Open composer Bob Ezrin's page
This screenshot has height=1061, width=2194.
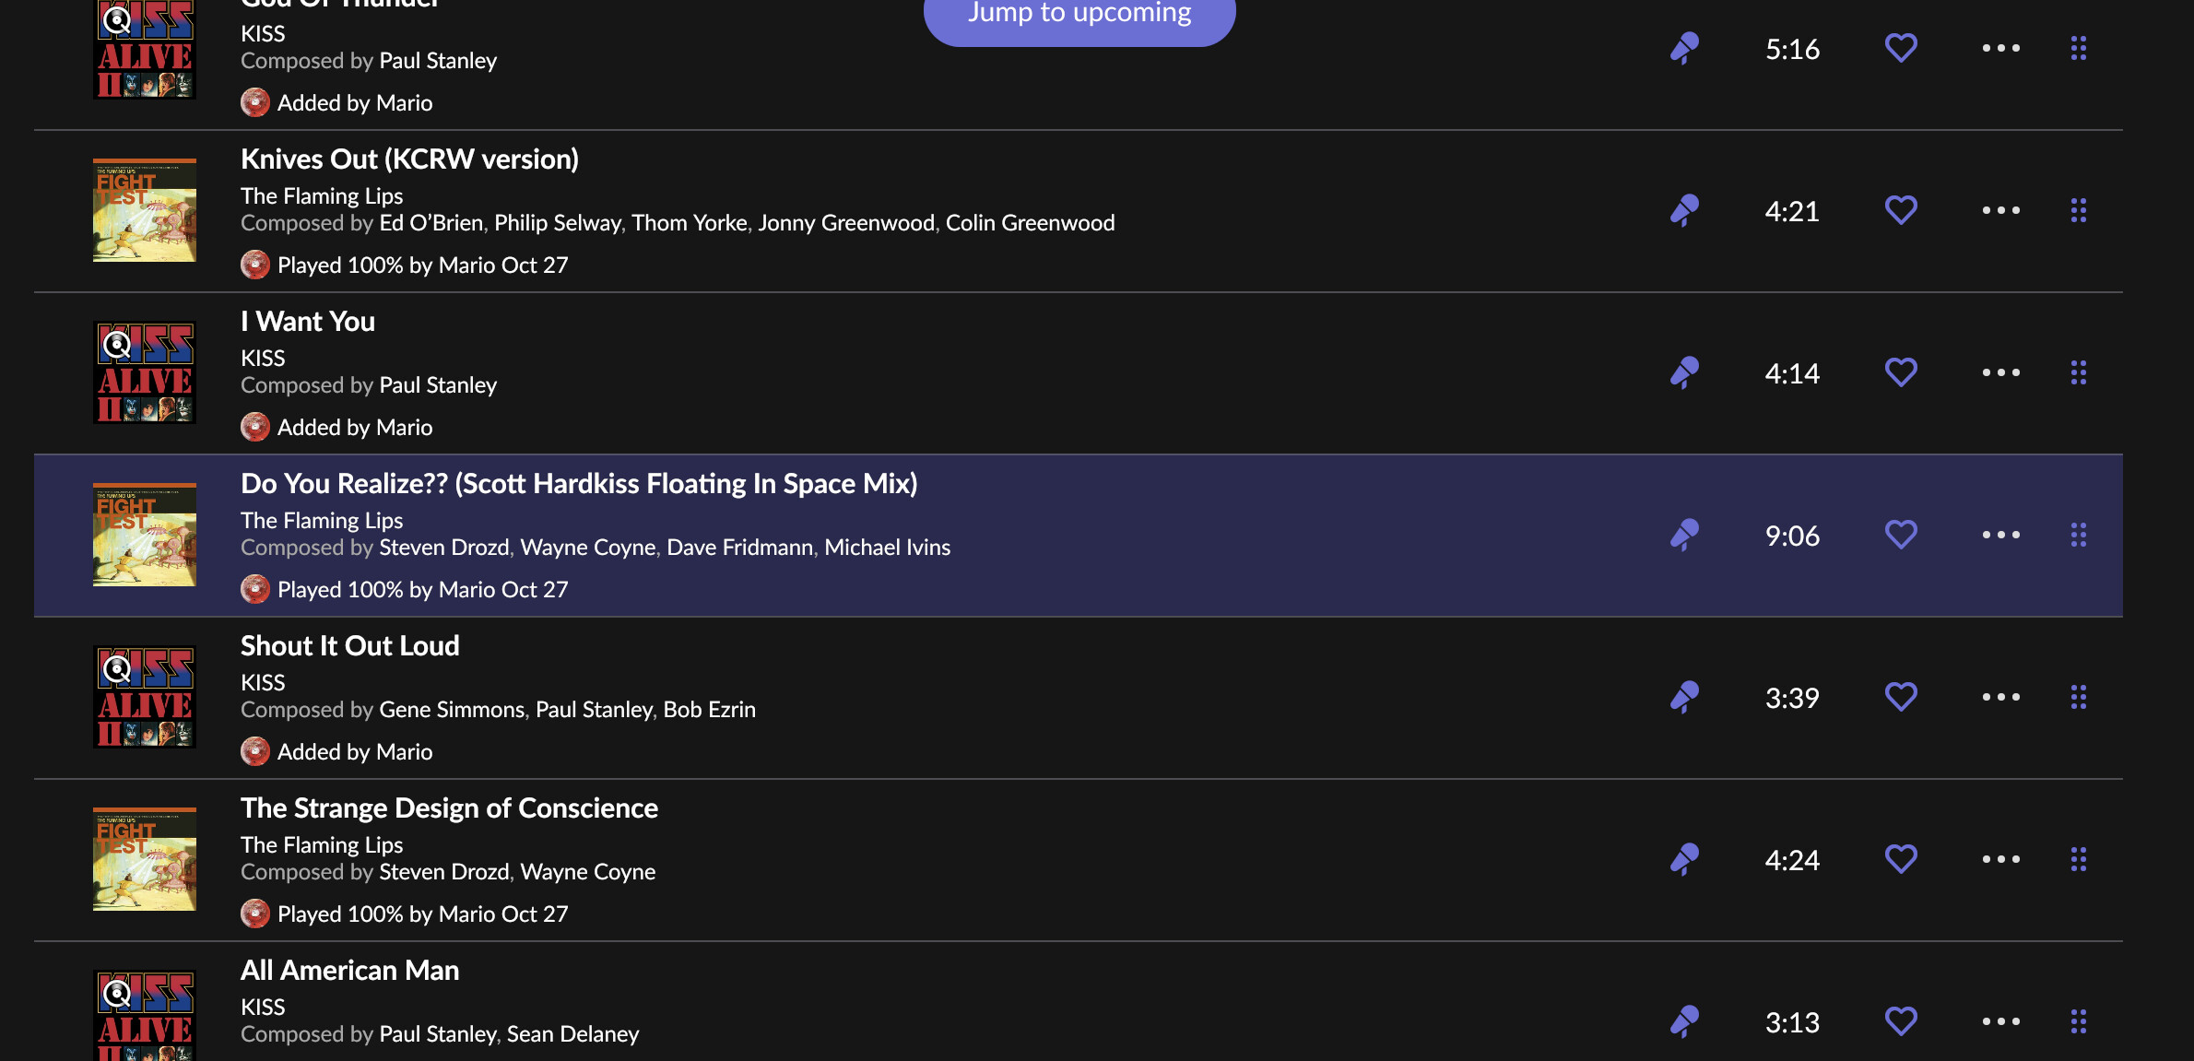[x=710, y=710]
